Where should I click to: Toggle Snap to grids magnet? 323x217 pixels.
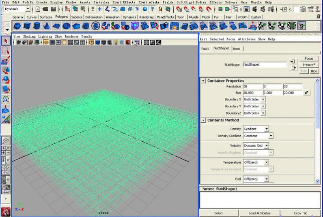click(x=179, y=9)
